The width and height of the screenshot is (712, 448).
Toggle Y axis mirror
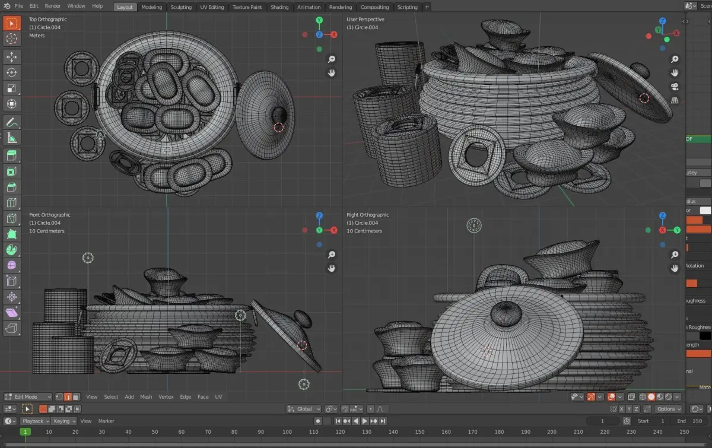point(630,409)
